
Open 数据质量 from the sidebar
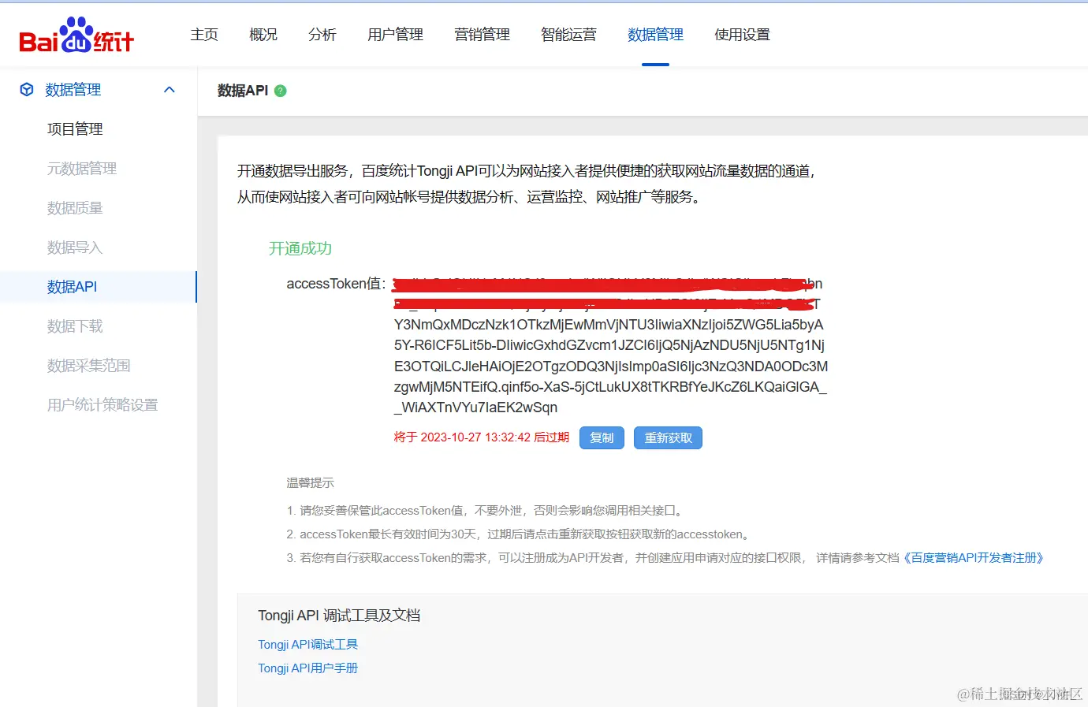tap(75, 207)
